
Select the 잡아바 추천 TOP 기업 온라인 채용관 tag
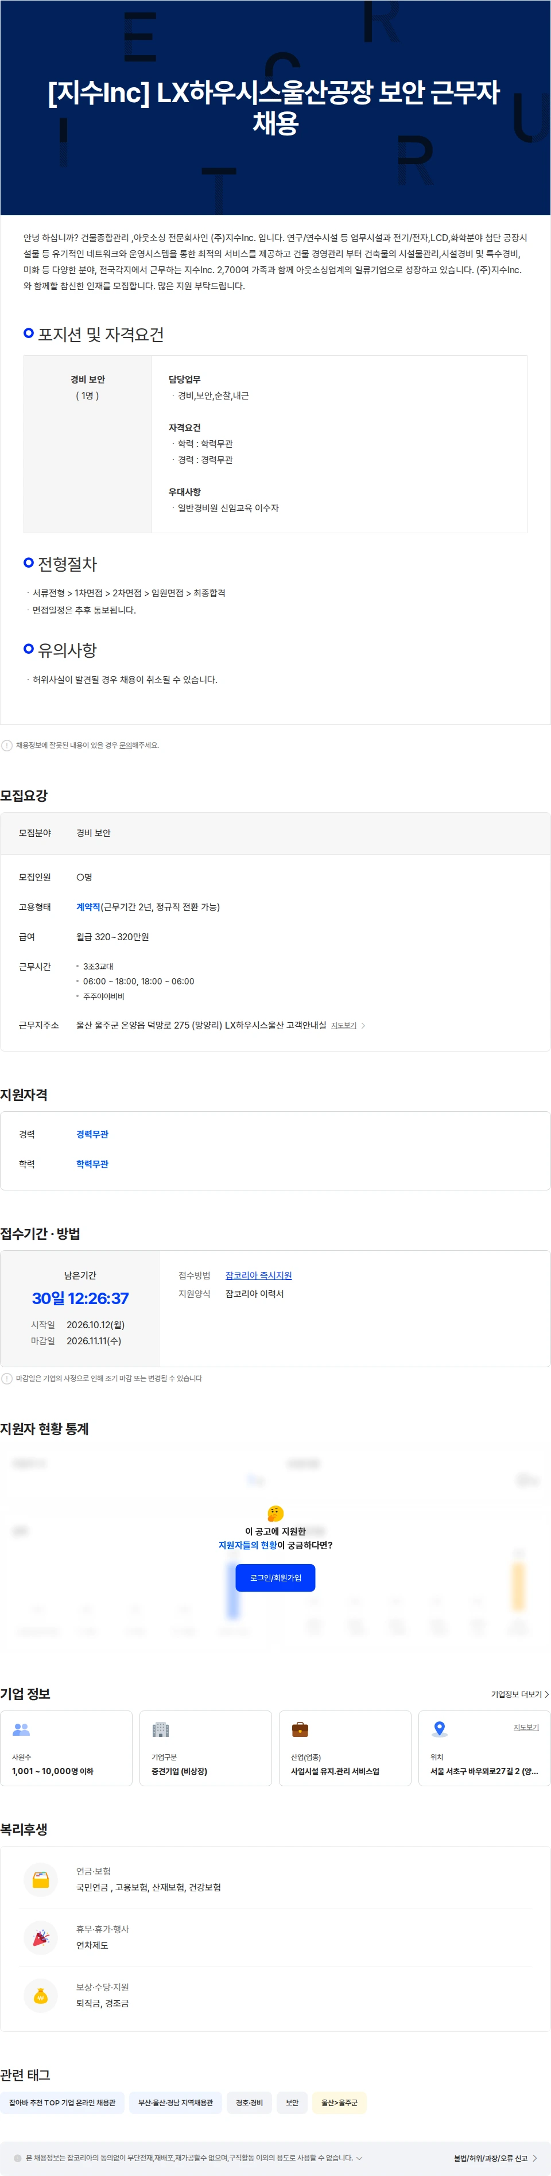pos(63,2101)
